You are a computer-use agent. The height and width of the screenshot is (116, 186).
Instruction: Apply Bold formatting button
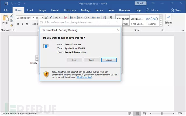coord(18,24)
